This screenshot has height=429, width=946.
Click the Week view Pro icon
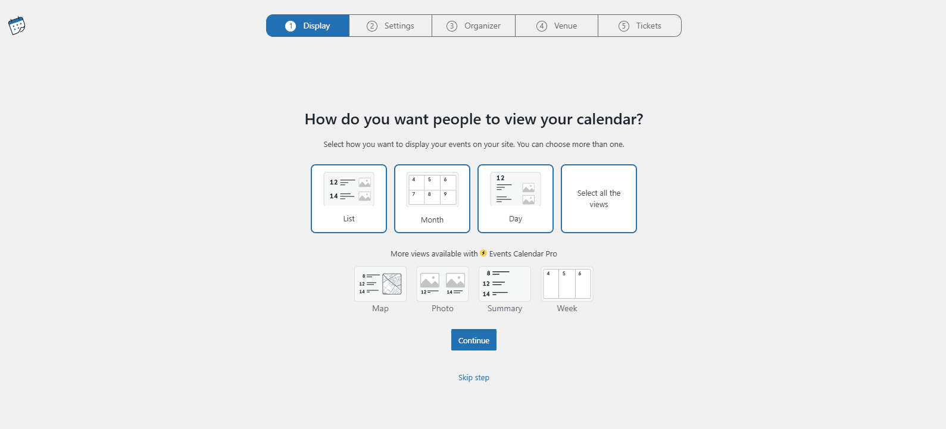point(567,284)
